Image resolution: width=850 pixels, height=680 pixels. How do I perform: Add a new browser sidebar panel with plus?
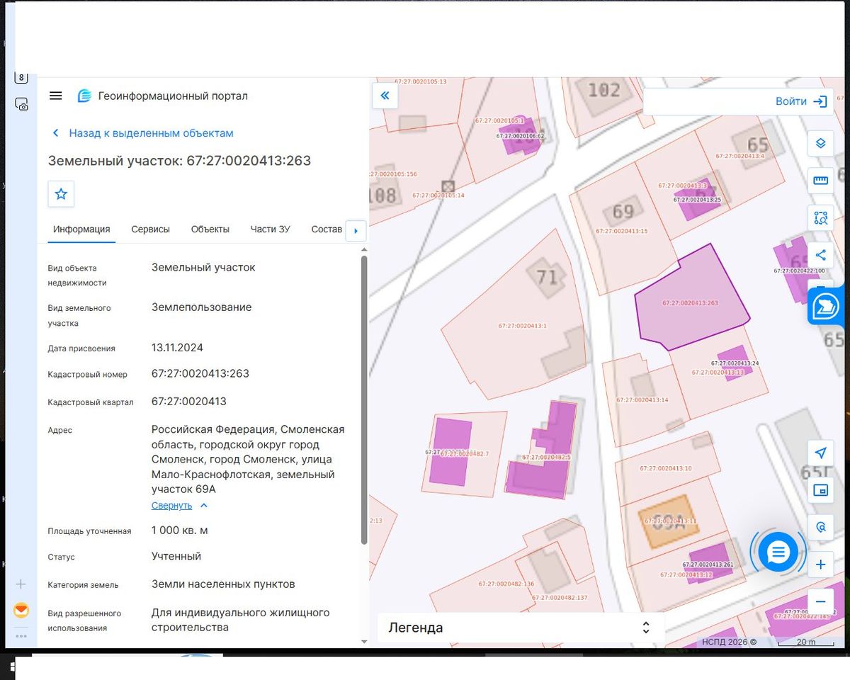(x=21, y=584)
